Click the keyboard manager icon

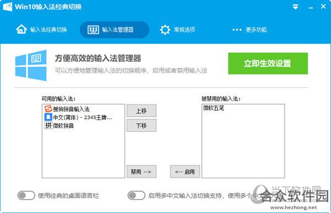93,30
